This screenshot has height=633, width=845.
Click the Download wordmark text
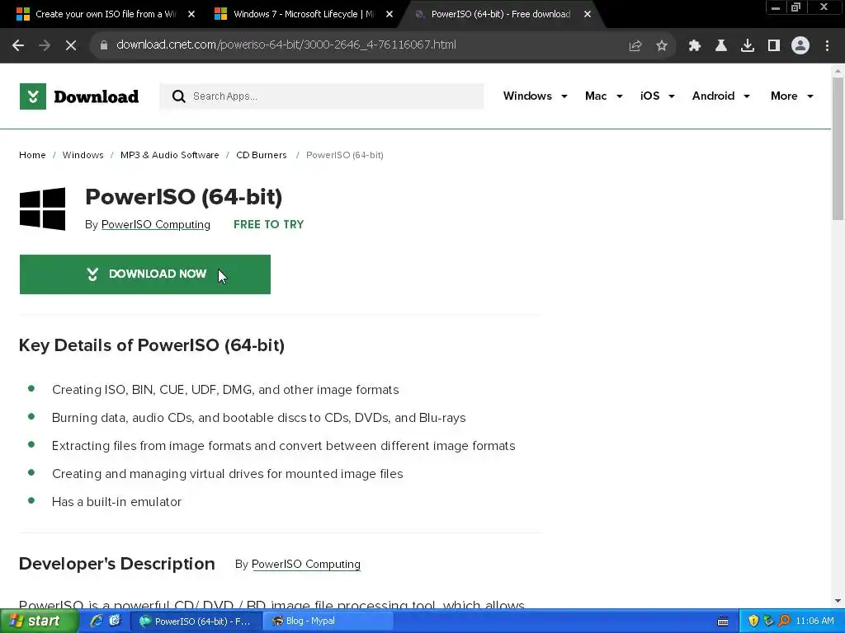[97, 97]
